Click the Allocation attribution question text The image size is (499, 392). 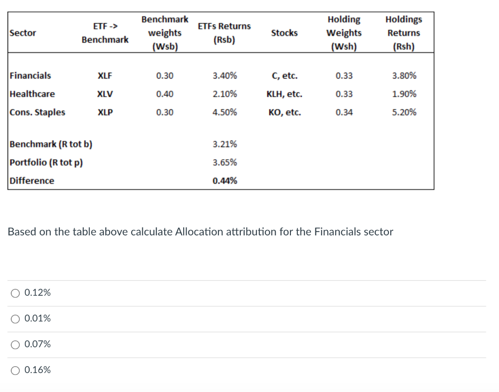200,232
